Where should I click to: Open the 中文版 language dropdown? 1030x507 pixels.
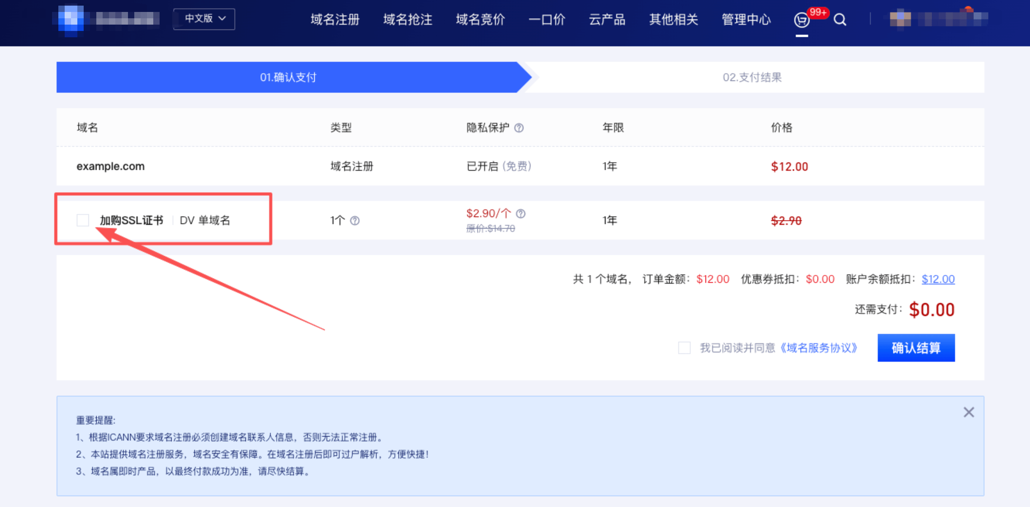(x=204, y=19)
